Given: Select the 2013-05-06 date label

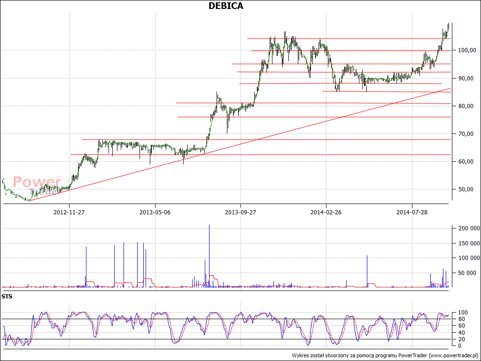Looking at the screenshot, I should [155, 212].
